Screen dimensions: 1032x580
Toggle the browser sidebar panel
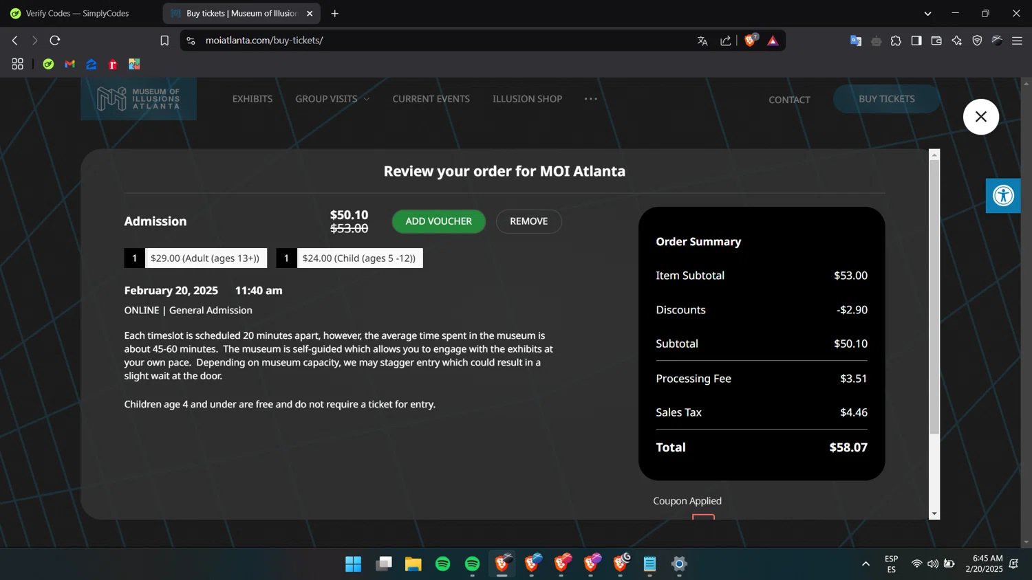click(x=916, y=41)
